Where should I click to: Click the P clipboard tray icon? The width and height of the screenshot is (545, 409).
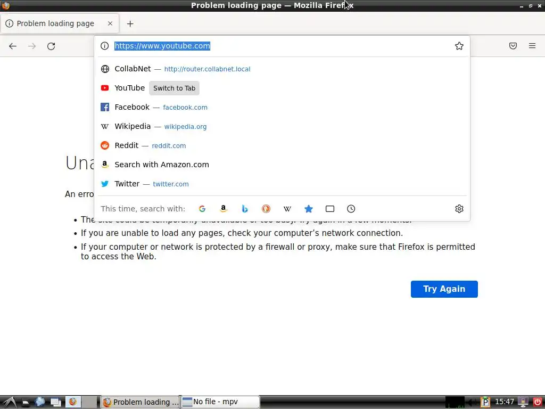[485, 402]
